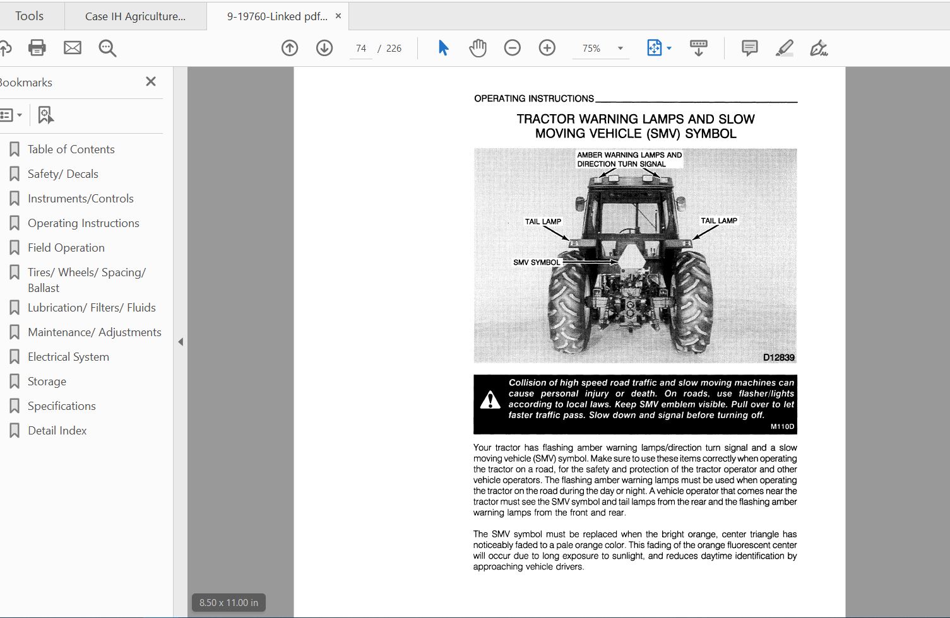Open Lubrication/ Filters/ Fluids bookmark
Screen dimensions: 950x618
(92, 308)
